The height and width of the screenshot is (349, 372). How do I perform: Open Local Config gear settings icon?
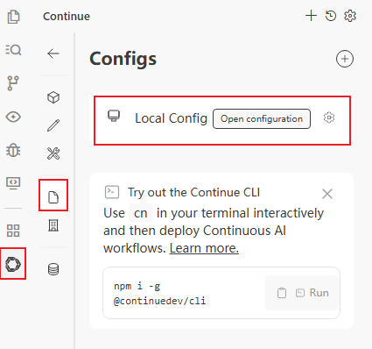pyautogui.click(x=329, y=118)
